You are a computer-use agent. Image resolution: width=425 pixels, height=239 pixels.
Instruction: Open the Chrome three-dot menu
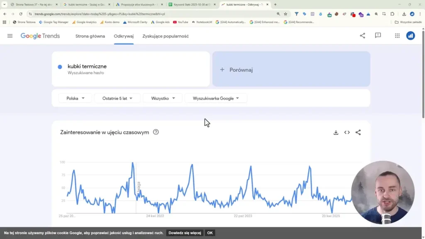tap(420, 14)
